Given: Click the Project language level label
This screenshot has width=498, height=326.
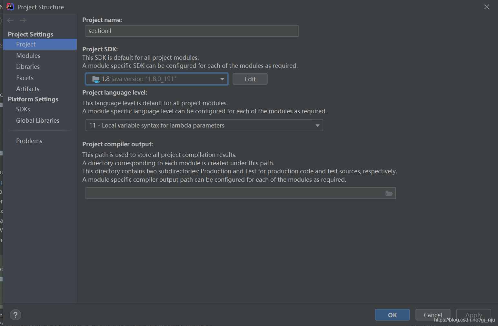Looking at the screenshot, I should coord(115,92).
